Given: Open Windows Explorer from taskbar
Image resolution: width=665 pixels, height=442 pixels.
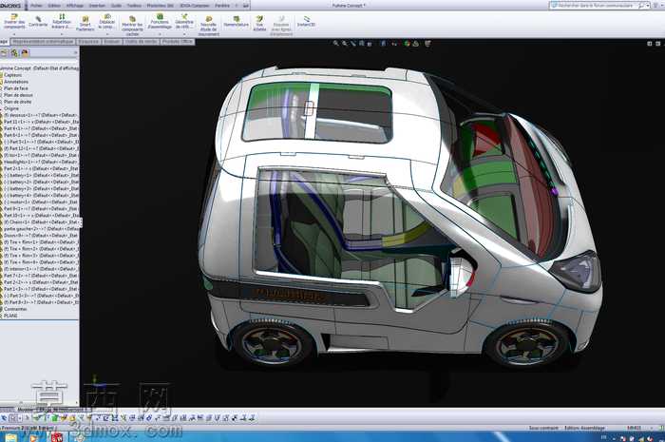Looking at the screenshot, I should pyautogui.click(x=11, y=437).
